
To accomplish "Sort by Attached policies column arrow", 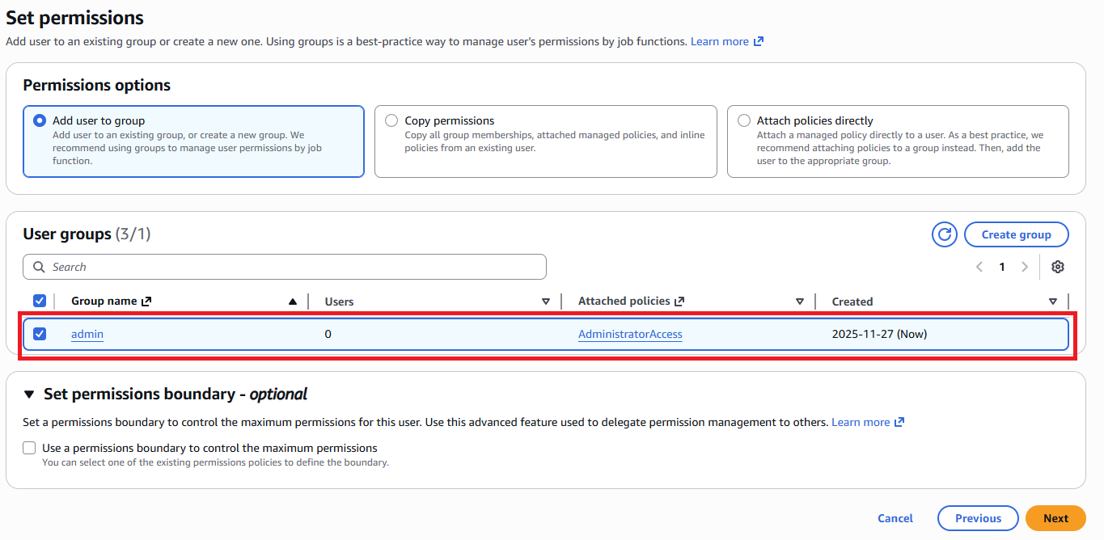I will (x=800, y=302).
